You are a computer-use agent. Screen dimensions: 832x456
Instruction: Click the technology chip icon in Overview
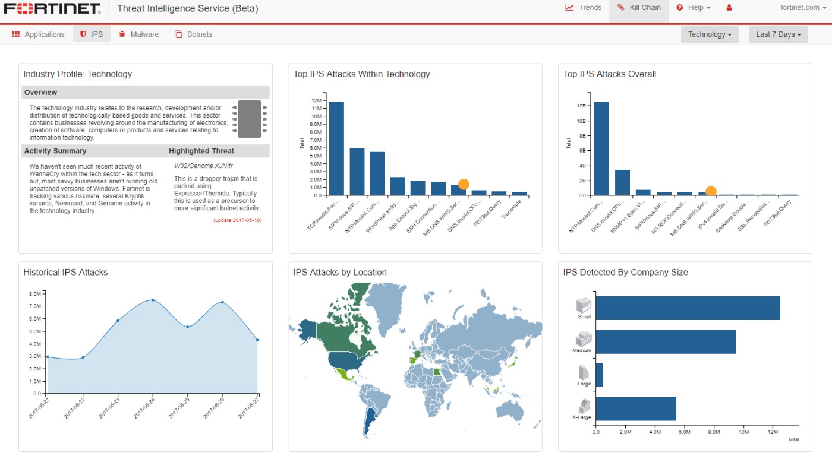[x=250, y=117]
